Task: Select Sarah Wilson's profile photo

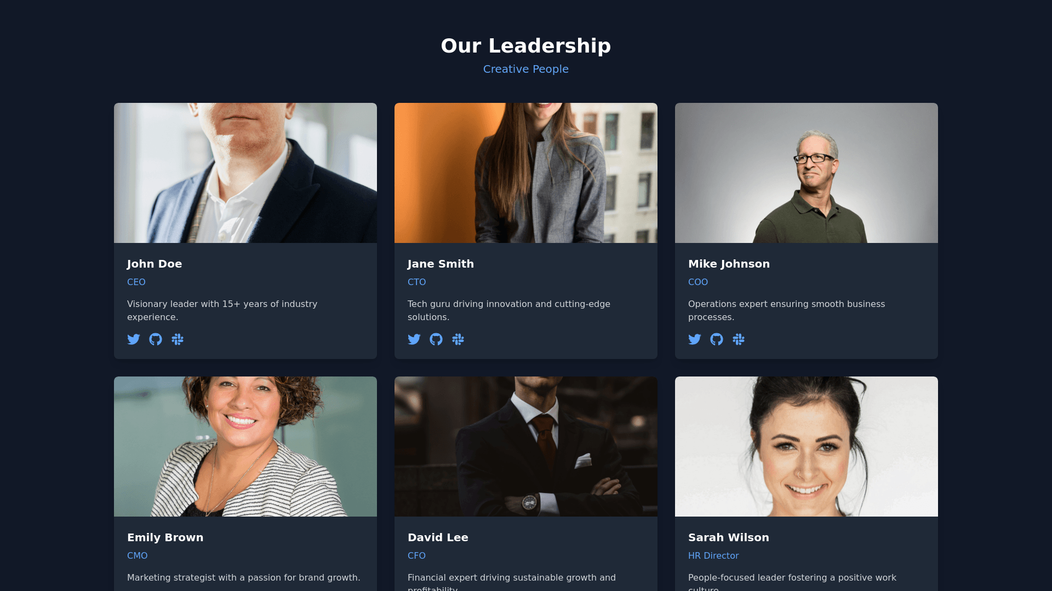Action: [807, 447]
